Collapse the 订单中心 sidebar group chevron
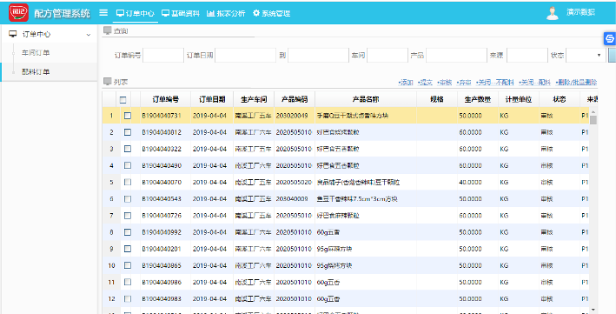This screenshot has height=314, width=616. pos(89,35)
